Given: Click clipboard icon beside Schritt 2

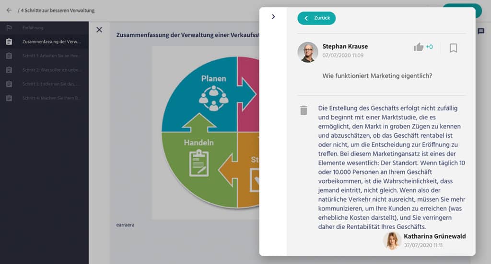Looking at the screenshot, I should pos(9,70).
